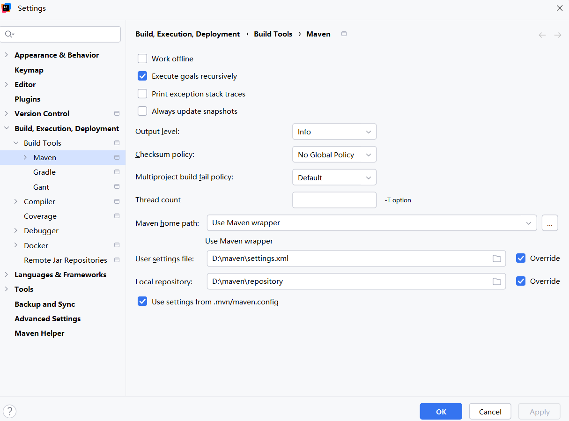Open Maven home path dropdown arrow
The height and width of the screenshot is (421, 569).
tap(529, 223)
